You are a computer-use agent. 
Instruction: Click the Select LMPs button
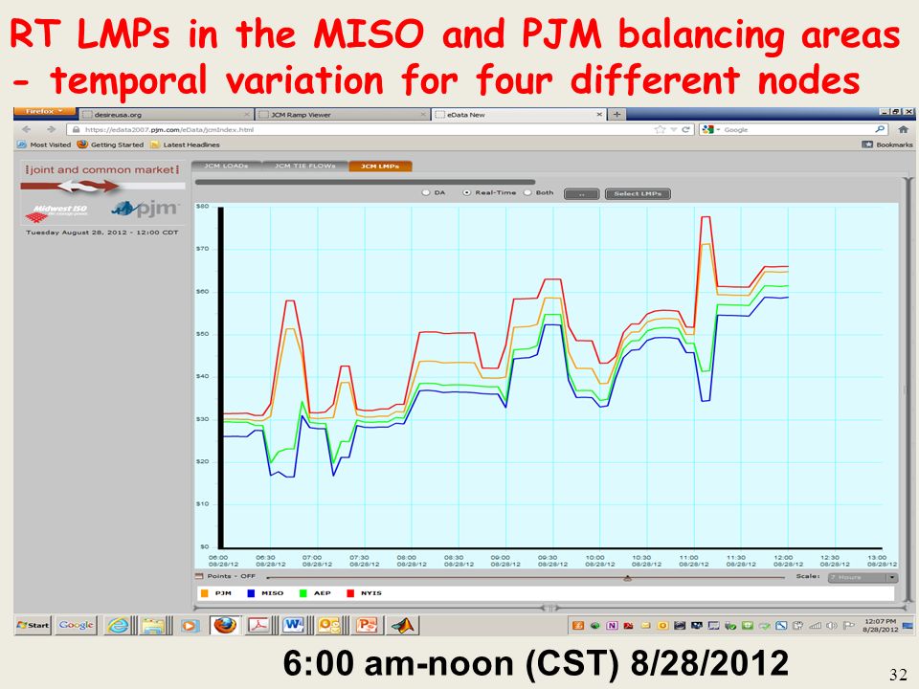[x=638, y=194]
